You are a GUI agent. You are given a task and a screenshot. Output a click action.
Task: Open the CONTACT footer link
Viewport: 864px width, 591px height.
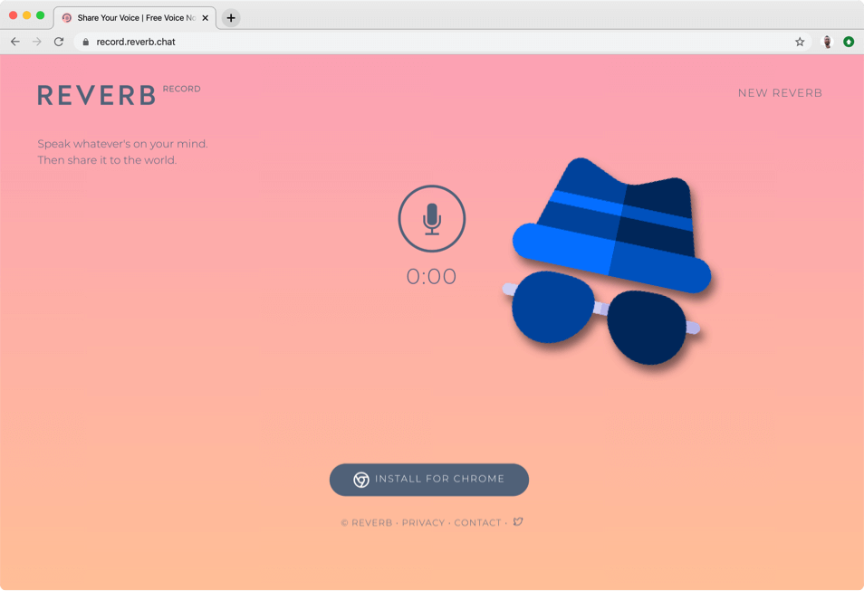[x=477, y=523]
